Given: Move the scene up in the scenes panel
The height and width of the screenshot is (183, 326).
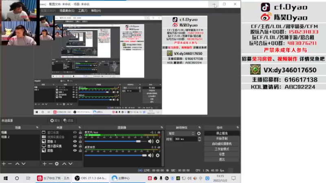Looking at the screenshot, I should coord(17,164).
